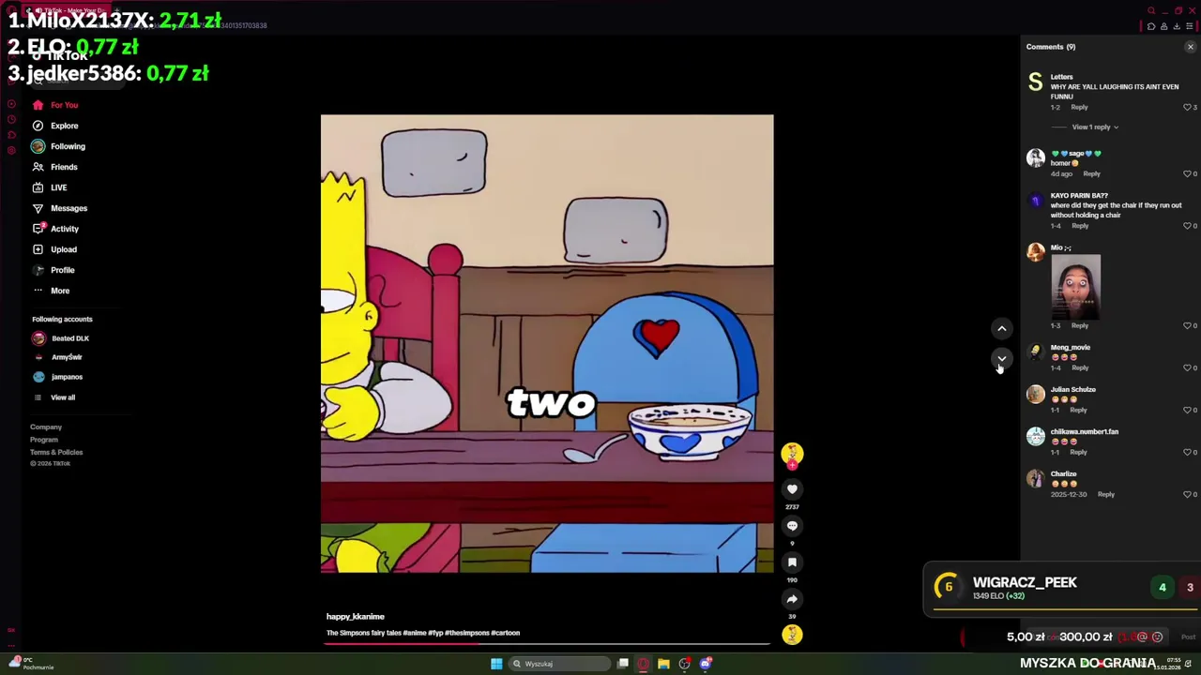Like the KAYO PARIN BA?? comment
The height and width of the screenshot is (675, 1201).
coord(1188,226)
